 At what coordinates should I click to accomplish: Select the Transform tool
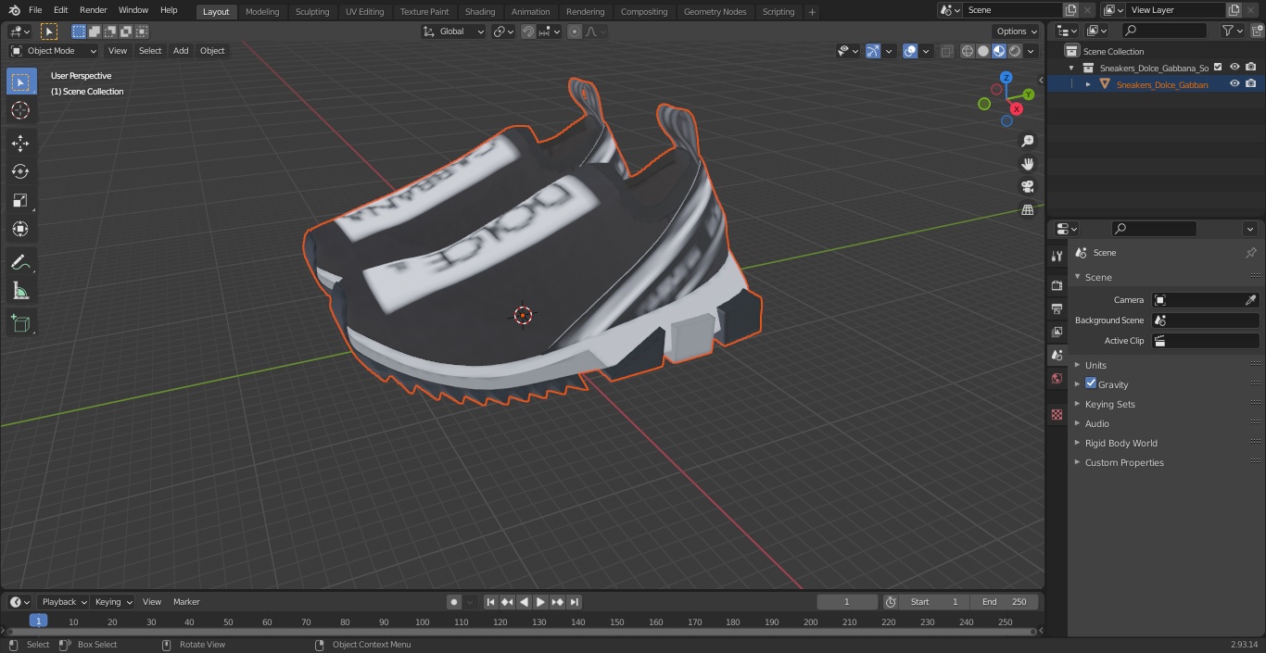[x=20, y=229]
